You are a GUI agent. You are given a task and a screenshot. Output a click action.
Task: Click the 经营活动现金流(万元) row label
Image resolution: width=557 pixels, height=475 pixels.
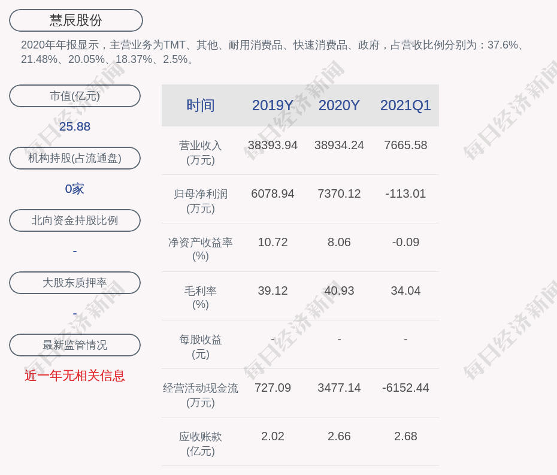pos(201,395)
